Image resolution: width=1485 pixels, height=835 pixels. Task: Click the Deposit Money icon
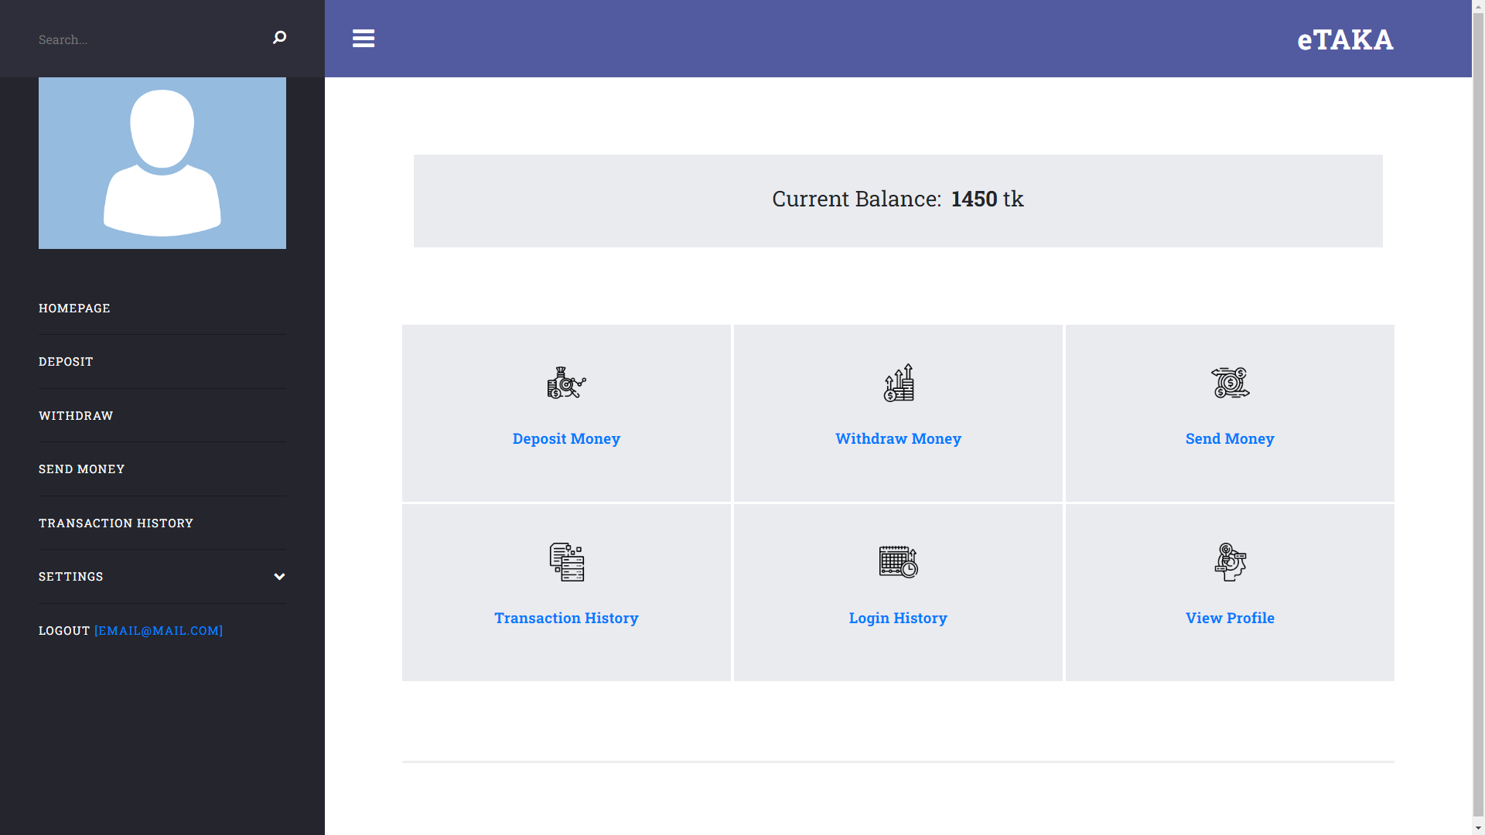566,383
